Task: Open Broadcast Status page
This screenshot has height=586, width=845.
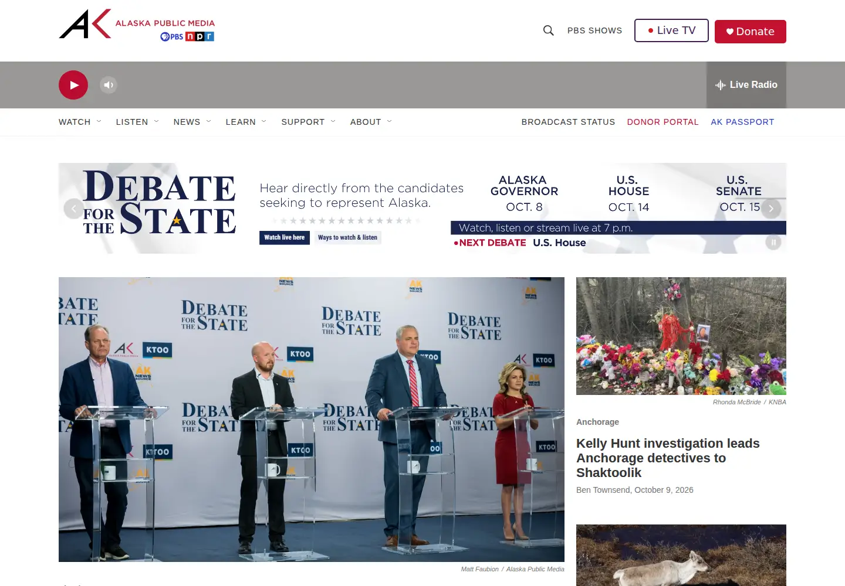Action: pos(568,122)
